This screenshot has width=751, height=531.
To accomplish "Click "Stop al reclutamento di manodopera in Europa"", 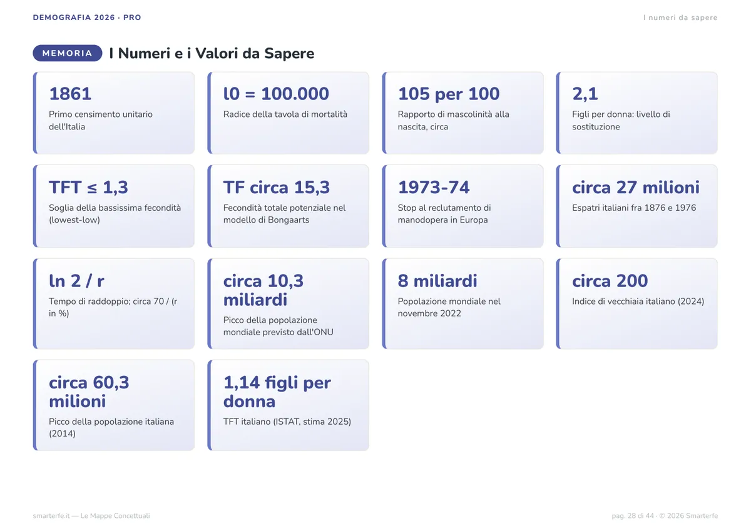I will click(x=444, y=214).
